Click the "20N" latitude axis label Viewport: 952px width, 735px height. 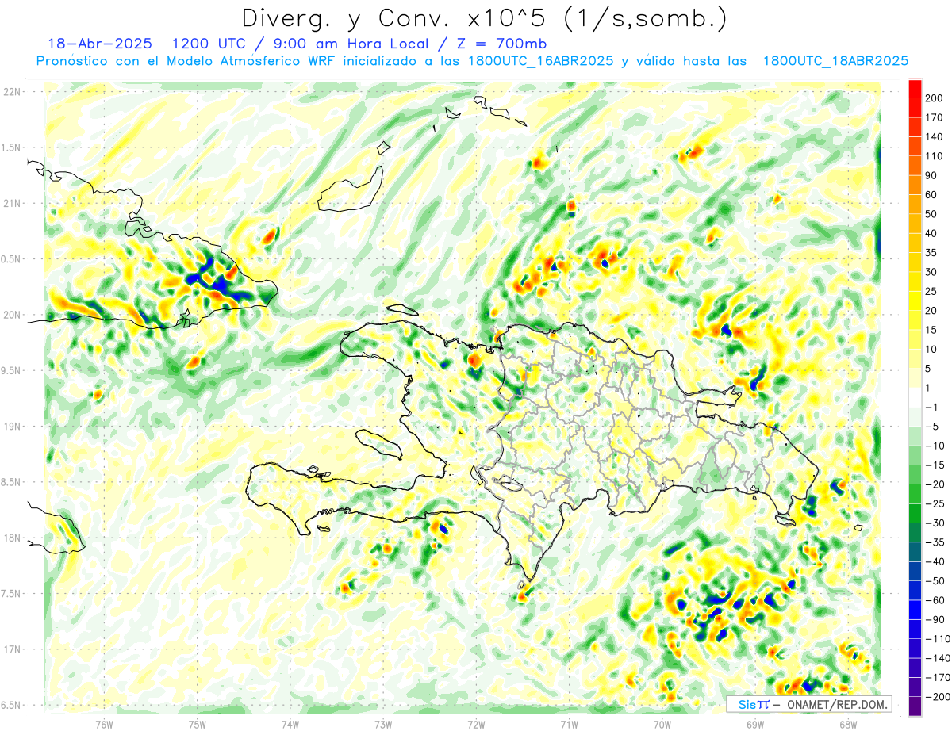coord(12,315)
